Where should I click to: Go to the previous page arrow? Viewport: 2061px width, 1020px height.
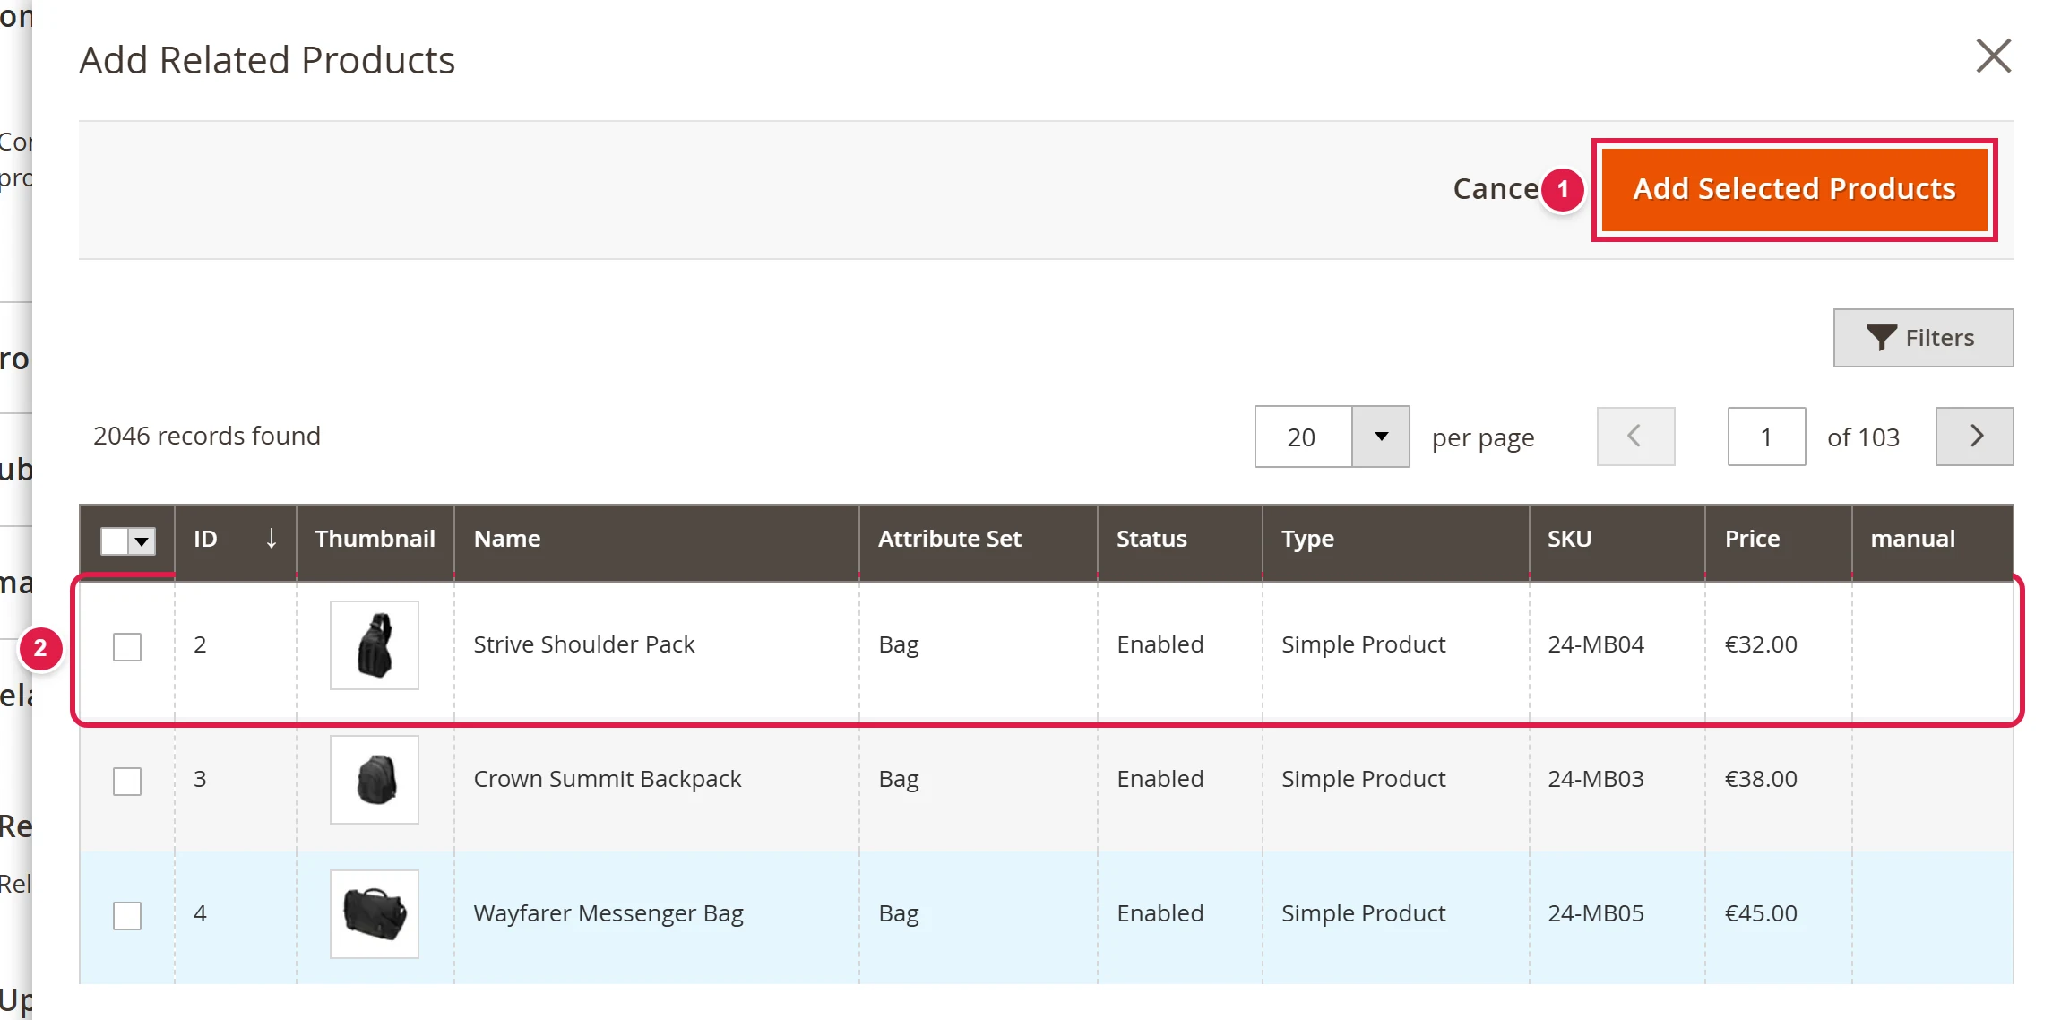point(1635,437)
